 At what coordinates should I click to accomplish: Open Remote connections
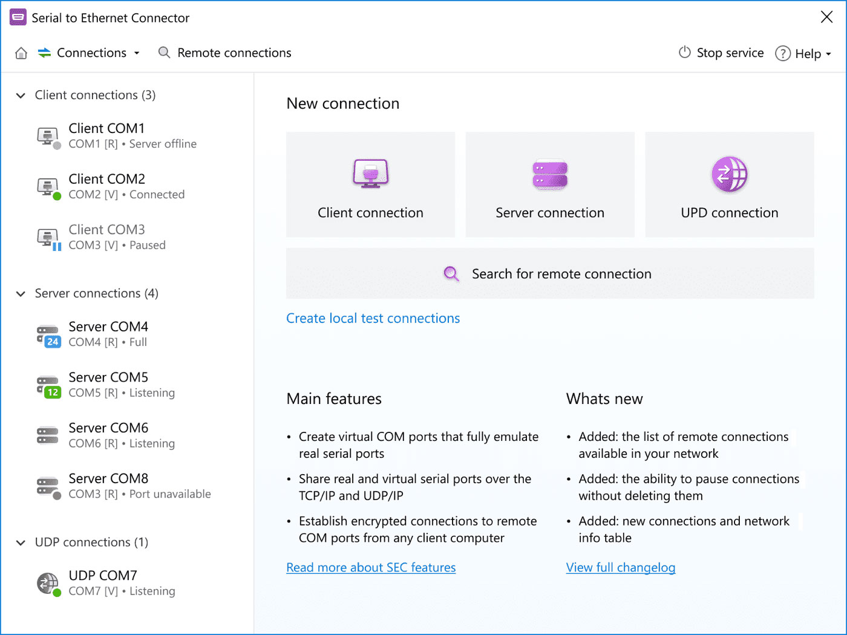coord(234,53)
